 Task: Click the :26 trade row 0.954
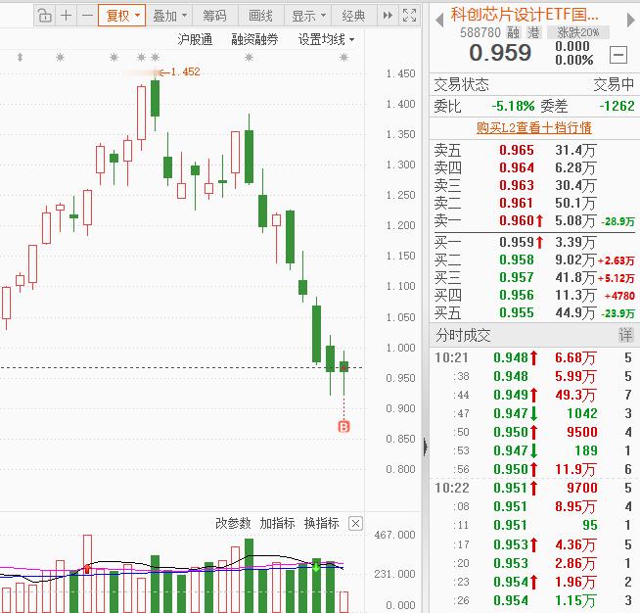(534, 600)
